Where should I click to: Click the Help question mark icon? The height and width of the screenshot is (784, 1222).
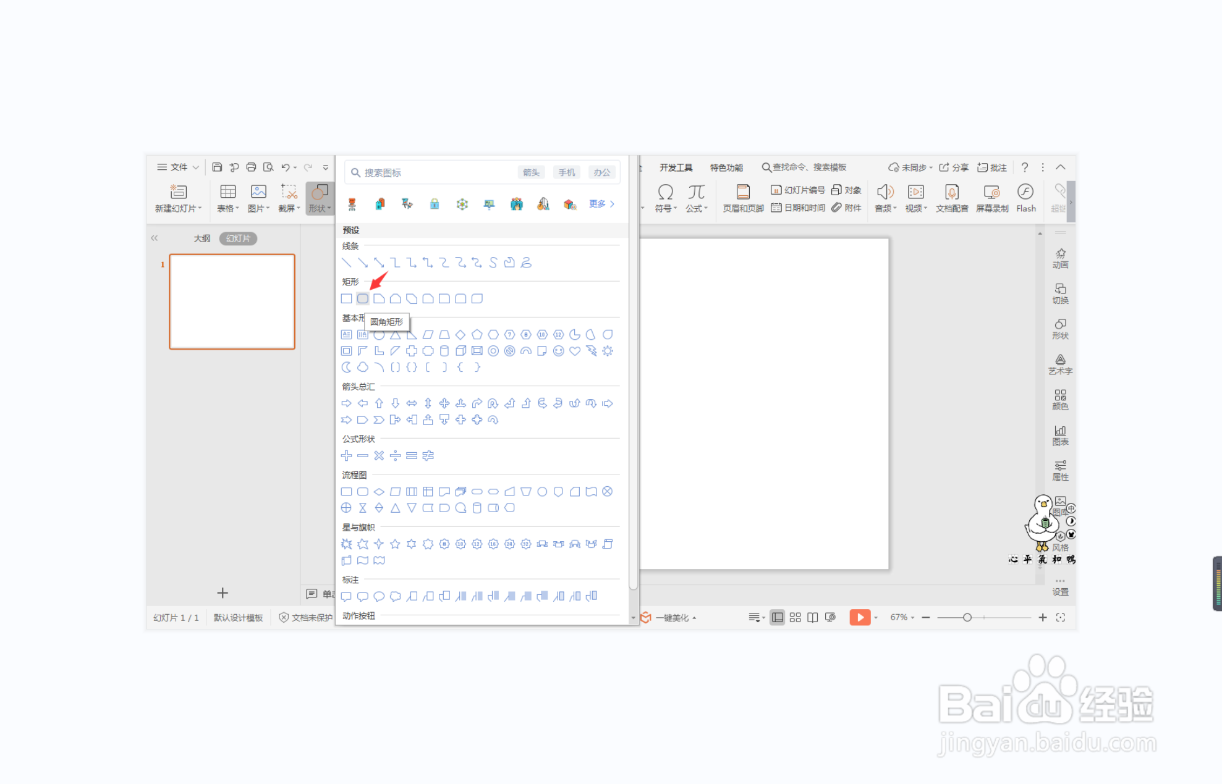pos(1025,167)
